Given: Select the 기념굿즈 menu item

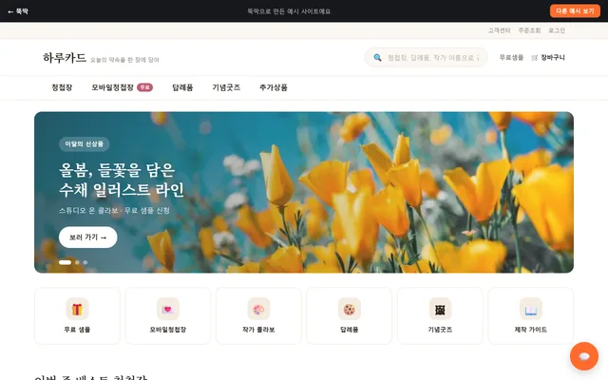Looking at the screenshot, I should click(x=226, y=87).
